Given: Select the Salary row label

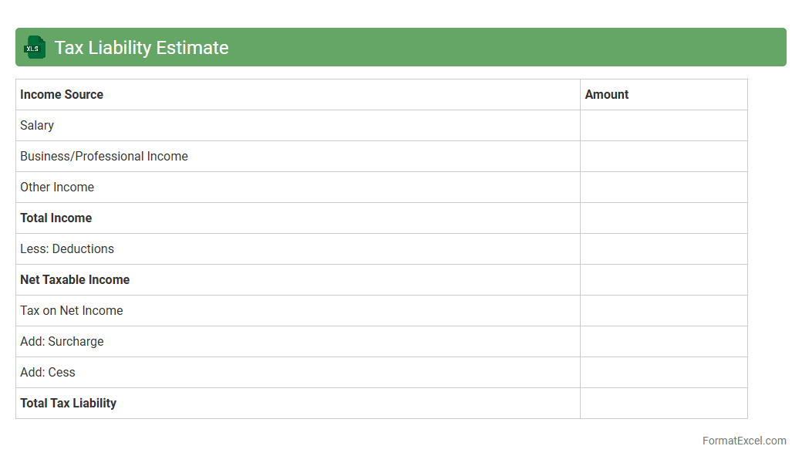Looking at the screenshot, I should [37, 125].
